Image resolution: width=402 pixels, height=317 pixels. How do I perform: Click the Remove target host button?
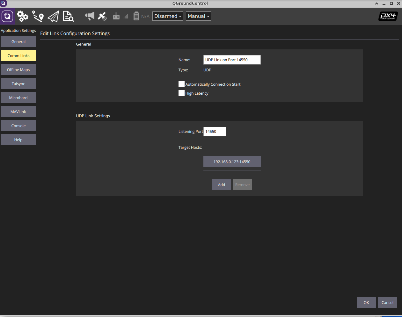pyautogui.click(x=243, y=185)
